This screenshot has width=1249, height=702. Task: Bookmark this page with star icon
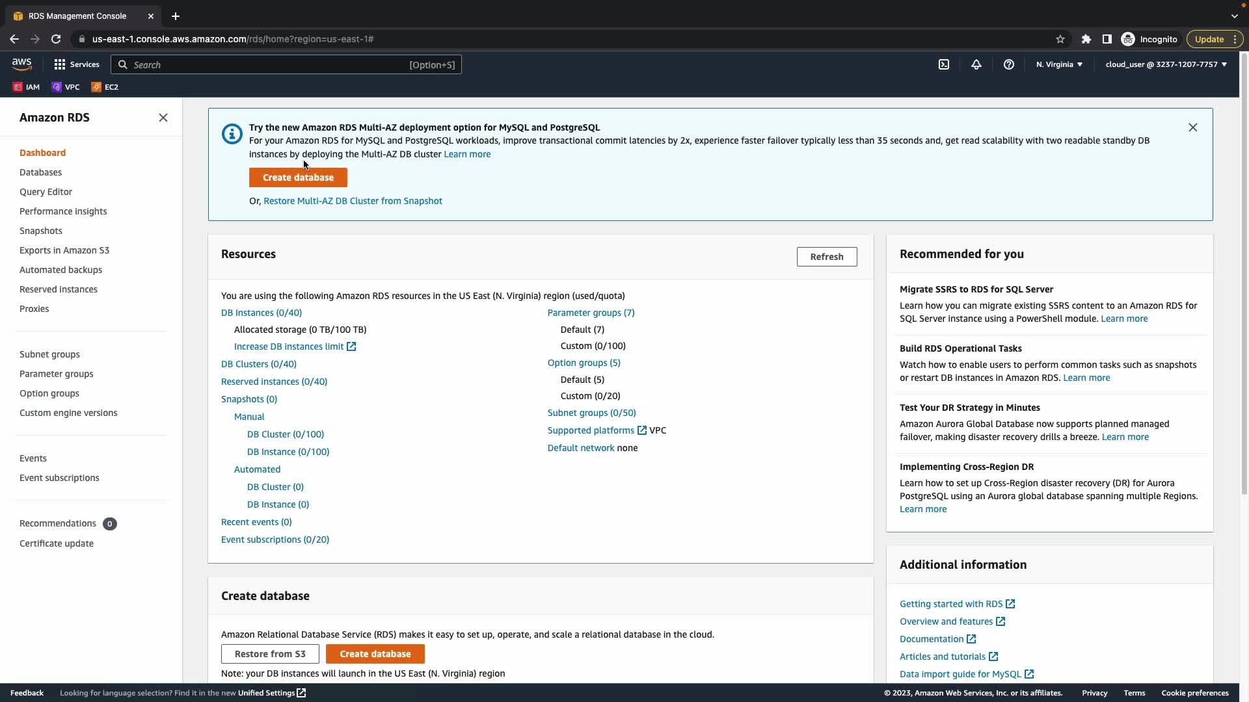[x=1060, y=39]
